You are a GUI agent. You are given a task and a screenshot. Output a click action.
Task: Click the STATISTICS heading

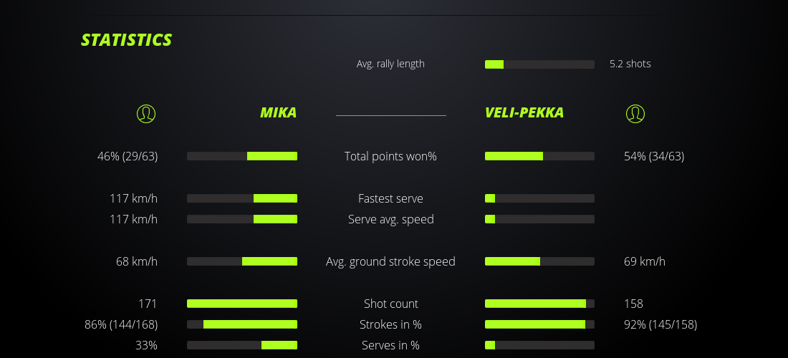tap(127, 40)
